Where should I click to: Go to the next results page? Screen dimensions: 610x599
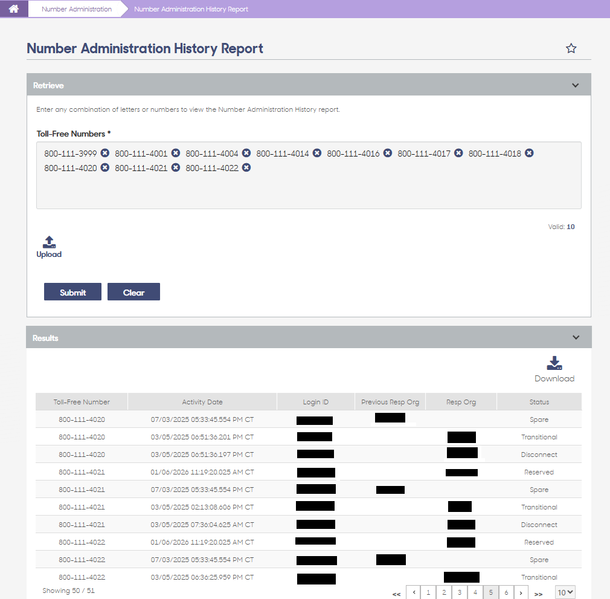click(x=521, y=592)
